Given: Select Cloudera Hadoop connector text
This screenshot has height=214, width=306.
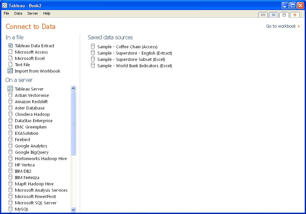Looking at the screenshot, I should click(x=33, y=114).
